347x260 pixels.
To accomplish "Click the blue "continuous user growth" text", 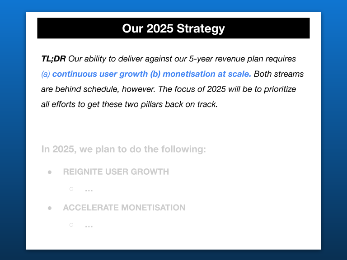I will click(x=100, y=74).
